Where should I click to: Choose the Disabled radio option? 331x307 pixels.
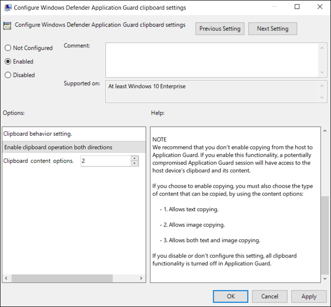point(8,75)
